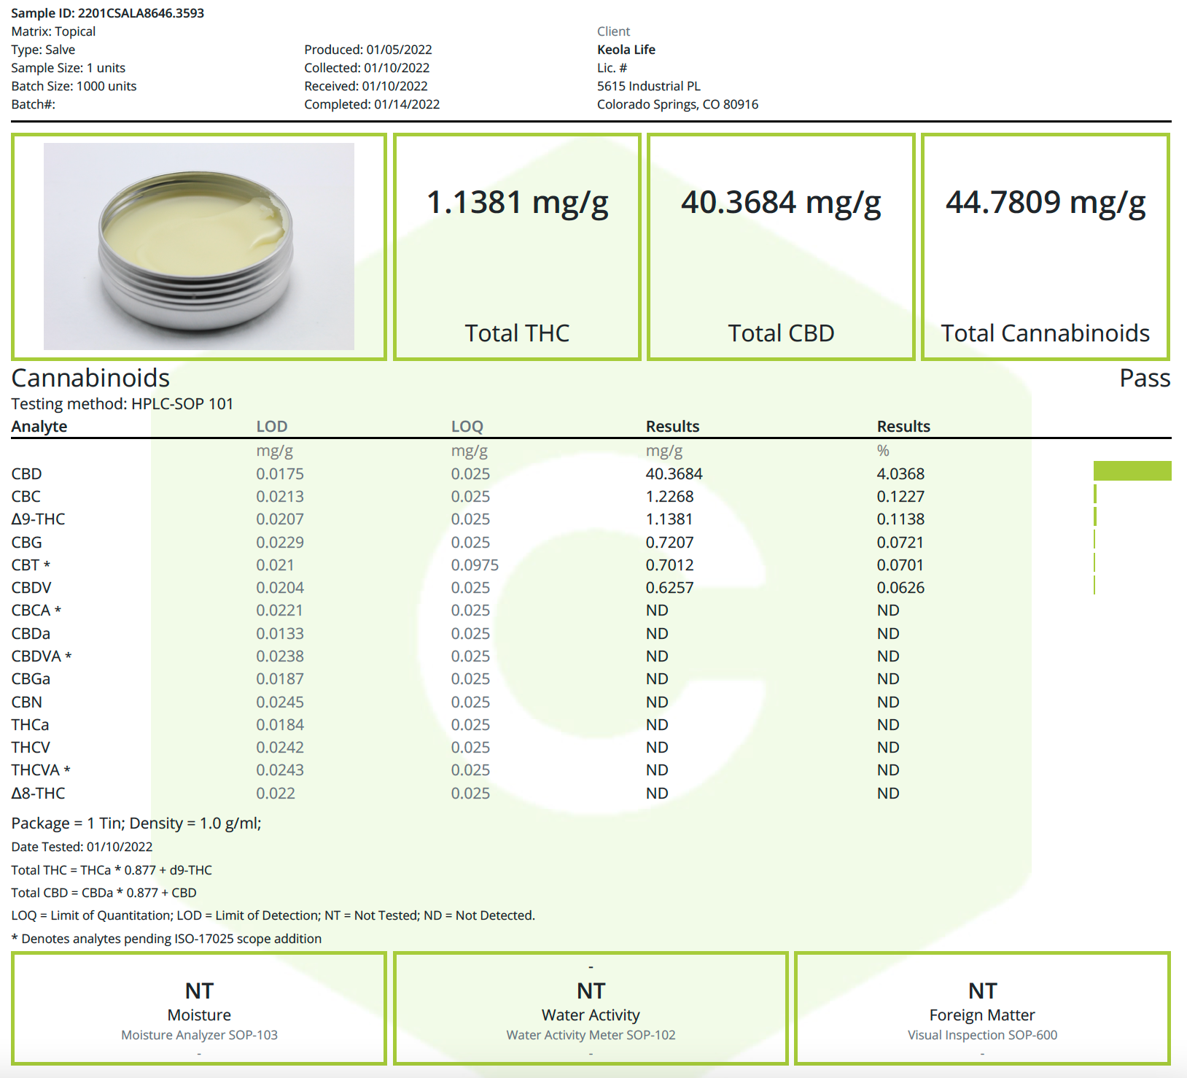Click the ISO-17025 scope addition footnote
The width and height of the screenshot is (1187, 1078).
click(166, 939)
